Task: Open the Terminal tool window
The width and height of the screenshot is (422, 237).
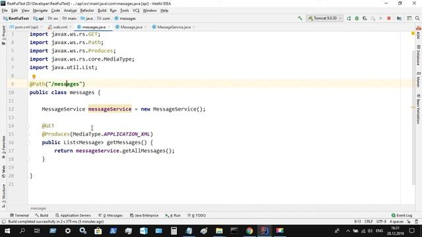Action: point(19,215)
